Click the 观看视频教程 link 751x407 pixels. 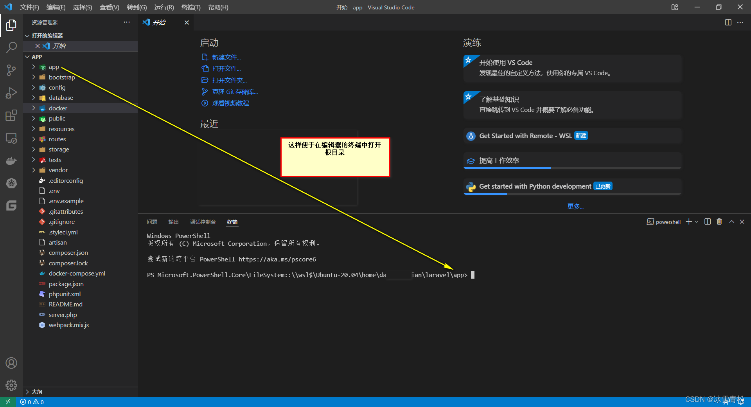(230, 103)
